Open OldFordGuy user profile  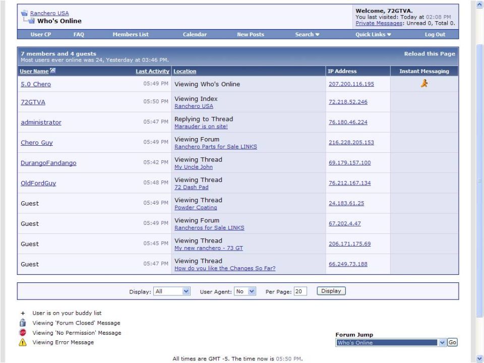coord(38,183)
